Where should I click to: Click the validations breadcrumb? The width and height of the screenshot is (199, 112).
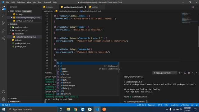[x=49, y=11]
